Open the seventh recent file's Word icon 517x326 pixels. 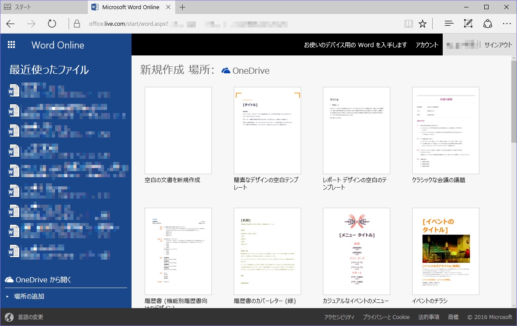[14, 211]
